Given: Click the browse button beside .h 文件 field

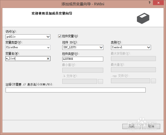Looking at the screenshot, I should pyautogui.click(x=101, y=81).
